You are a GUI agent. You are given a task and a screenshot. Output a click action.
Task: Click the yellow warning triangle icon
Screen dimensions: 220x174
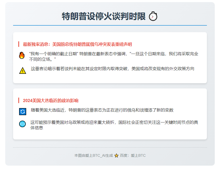coord(23,70)
